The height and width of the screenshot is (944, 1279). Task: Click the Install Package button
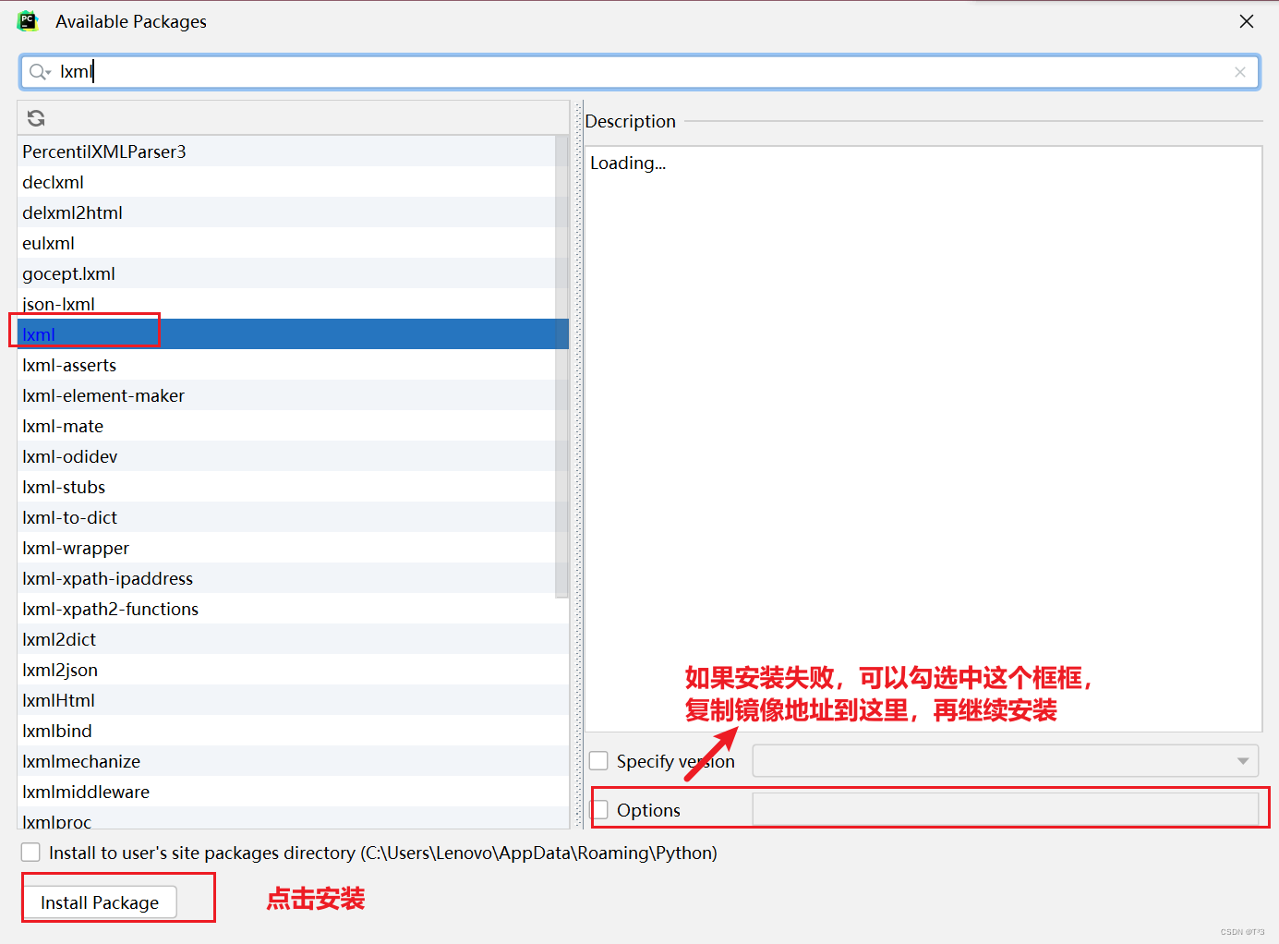tap(100, 902)
